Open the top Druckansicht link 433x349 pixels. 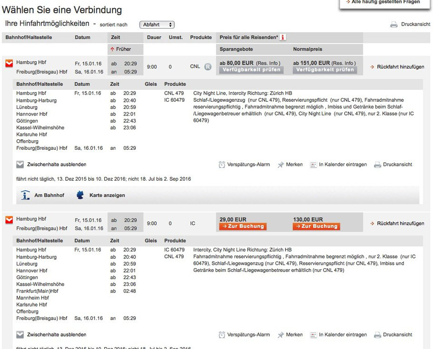(x=415, y=24)
